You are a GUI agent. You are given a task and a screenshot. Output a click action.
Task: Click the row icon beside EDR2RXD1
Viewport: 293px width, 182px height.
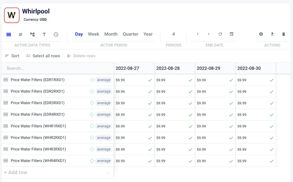pyautogui.click(x=6, y=91)
